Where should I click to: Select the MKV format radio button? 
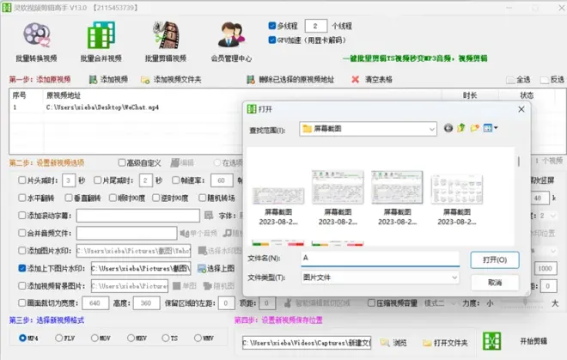131,338
